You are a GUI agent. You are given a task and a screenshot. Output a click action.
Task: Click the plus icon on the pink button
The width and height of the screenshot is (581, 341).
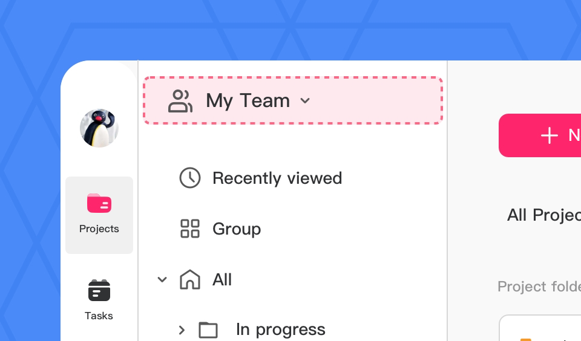[549, 135]
